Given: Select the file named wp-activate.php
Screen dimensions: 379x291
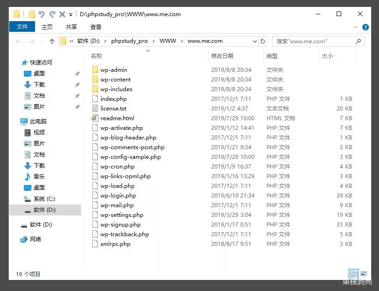Looking at the screenshot, I should tap(121, 128).
